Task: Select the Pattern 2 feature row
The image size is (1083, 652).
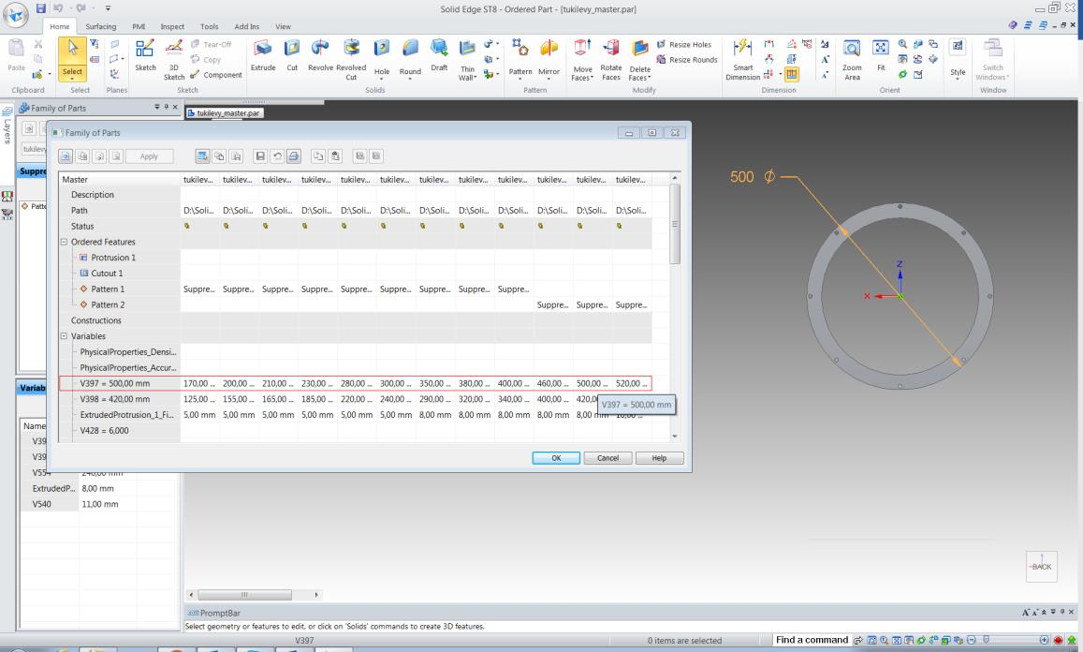Action: 108,304
